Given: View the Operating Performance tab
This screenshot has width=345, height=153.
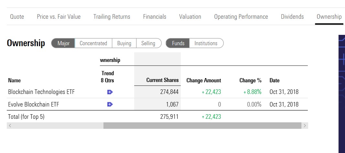Looking at the screenshot, I should 241,17.
